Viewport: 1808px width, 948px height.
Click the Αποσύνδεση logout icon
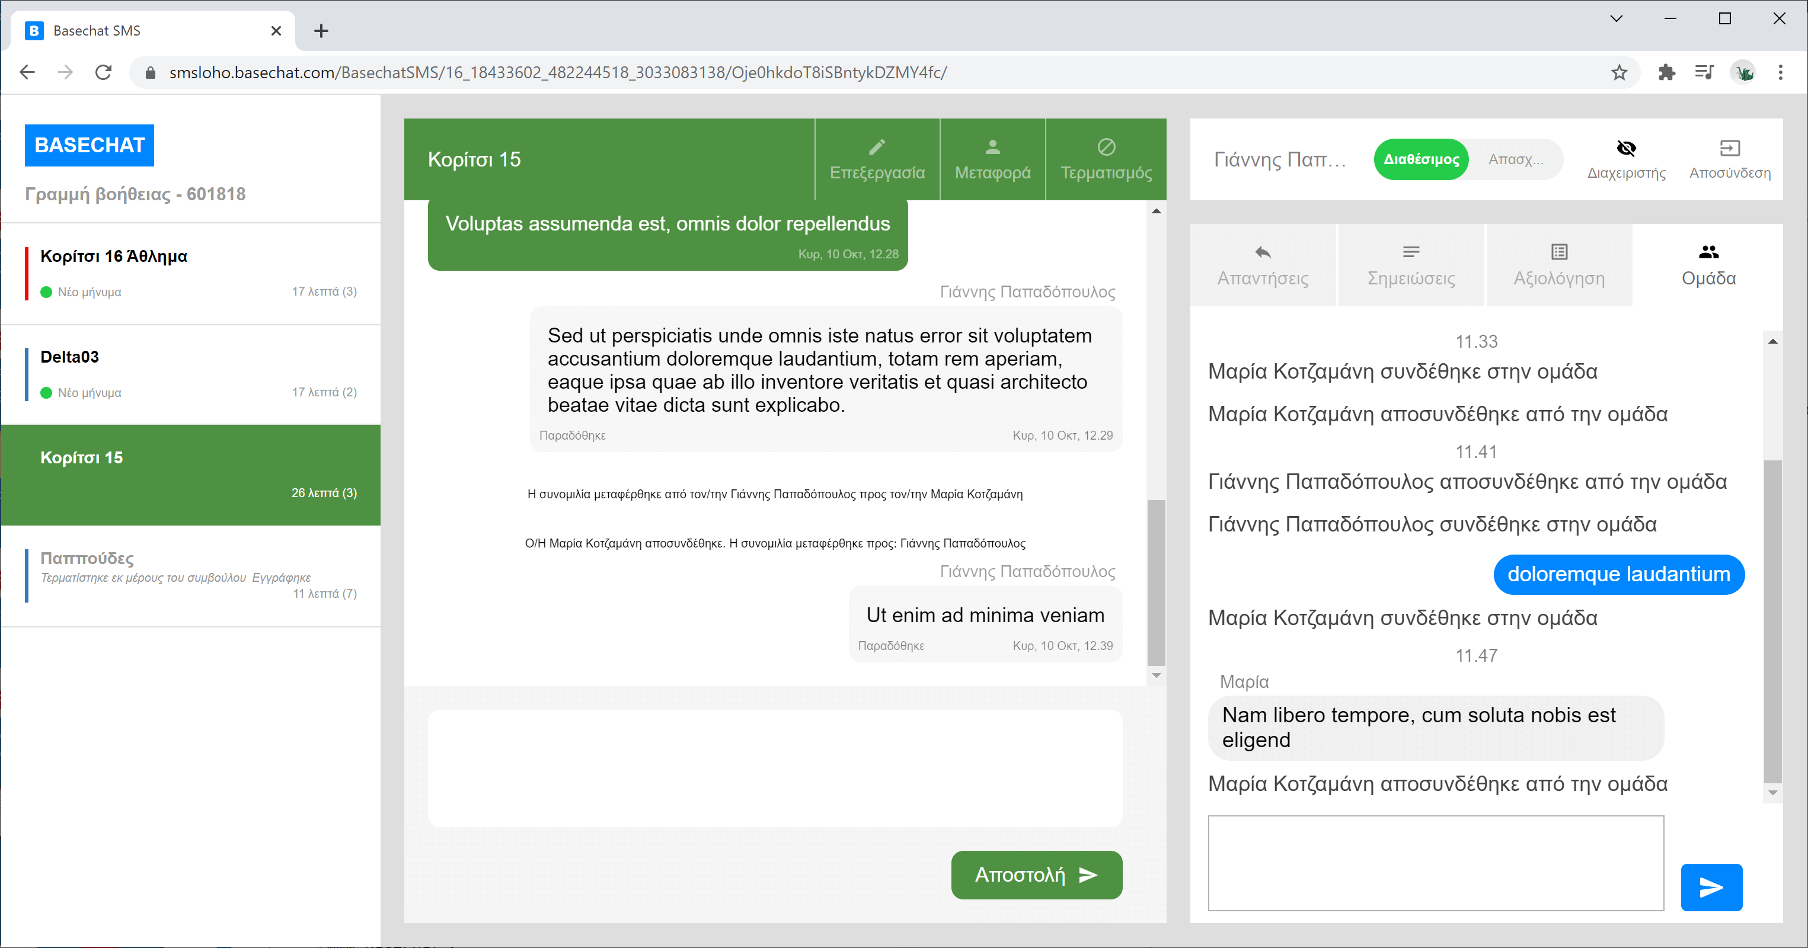pyautogui.click(x=1729, y=149)
